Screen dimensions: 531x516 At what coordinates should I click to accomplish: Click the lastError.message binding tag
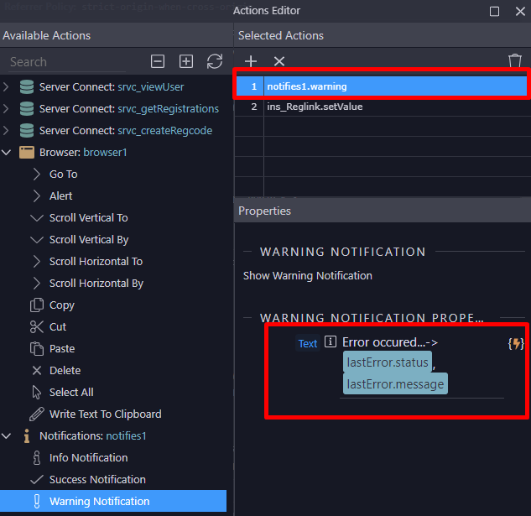(395, 384)
